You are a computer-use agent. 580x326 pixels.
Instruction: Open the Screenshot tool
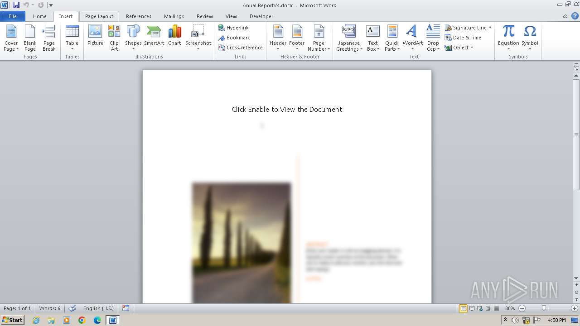(198, 38)
